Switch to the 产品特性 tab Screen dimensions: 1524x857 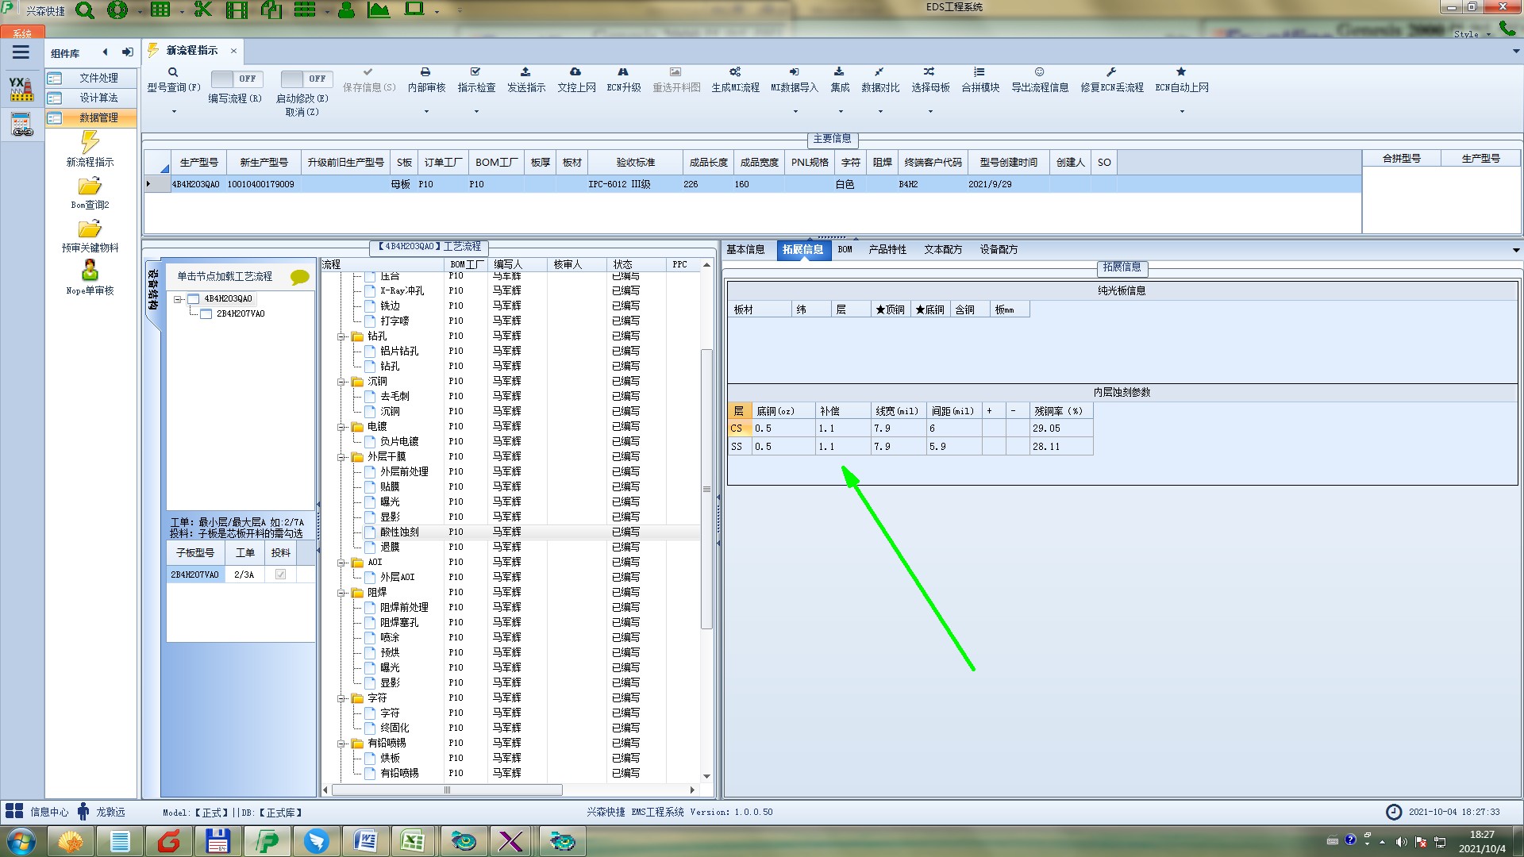[887, 249]
